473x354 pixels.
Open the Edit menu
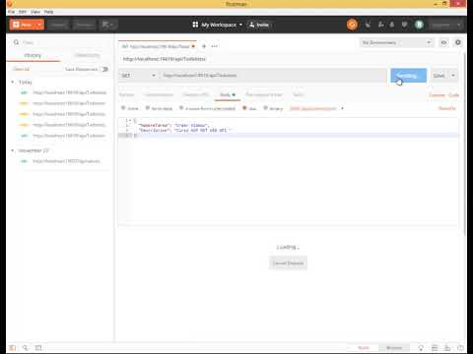pos(23,12)
